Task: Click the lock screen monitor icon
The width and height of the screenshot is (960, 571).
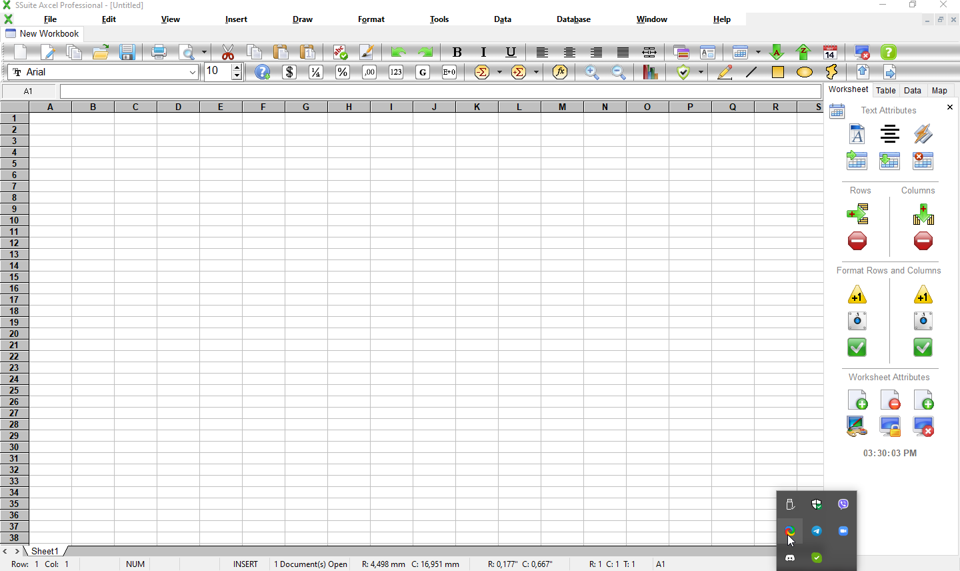Action: pyautogui.click(x=890, y=426)
